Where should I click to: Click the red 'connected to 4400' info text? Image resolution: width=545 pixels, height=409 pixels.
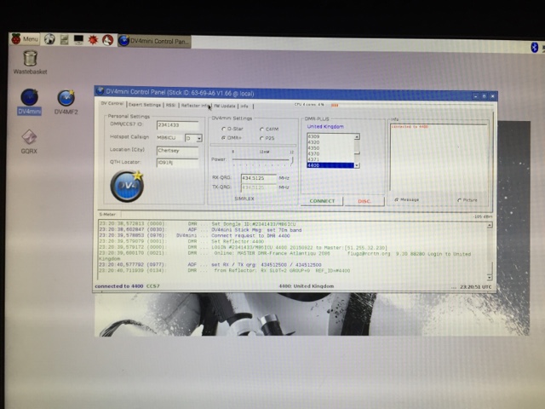[410, 127]
